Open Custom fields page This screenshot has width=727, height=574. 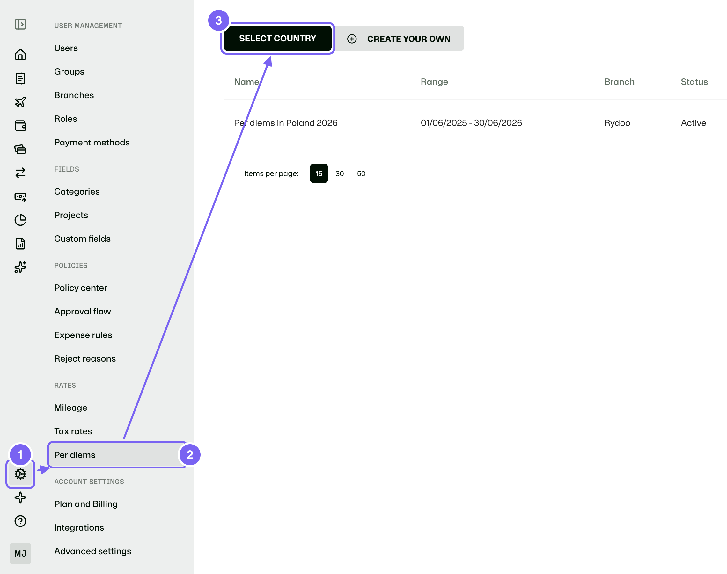[82, 239]
